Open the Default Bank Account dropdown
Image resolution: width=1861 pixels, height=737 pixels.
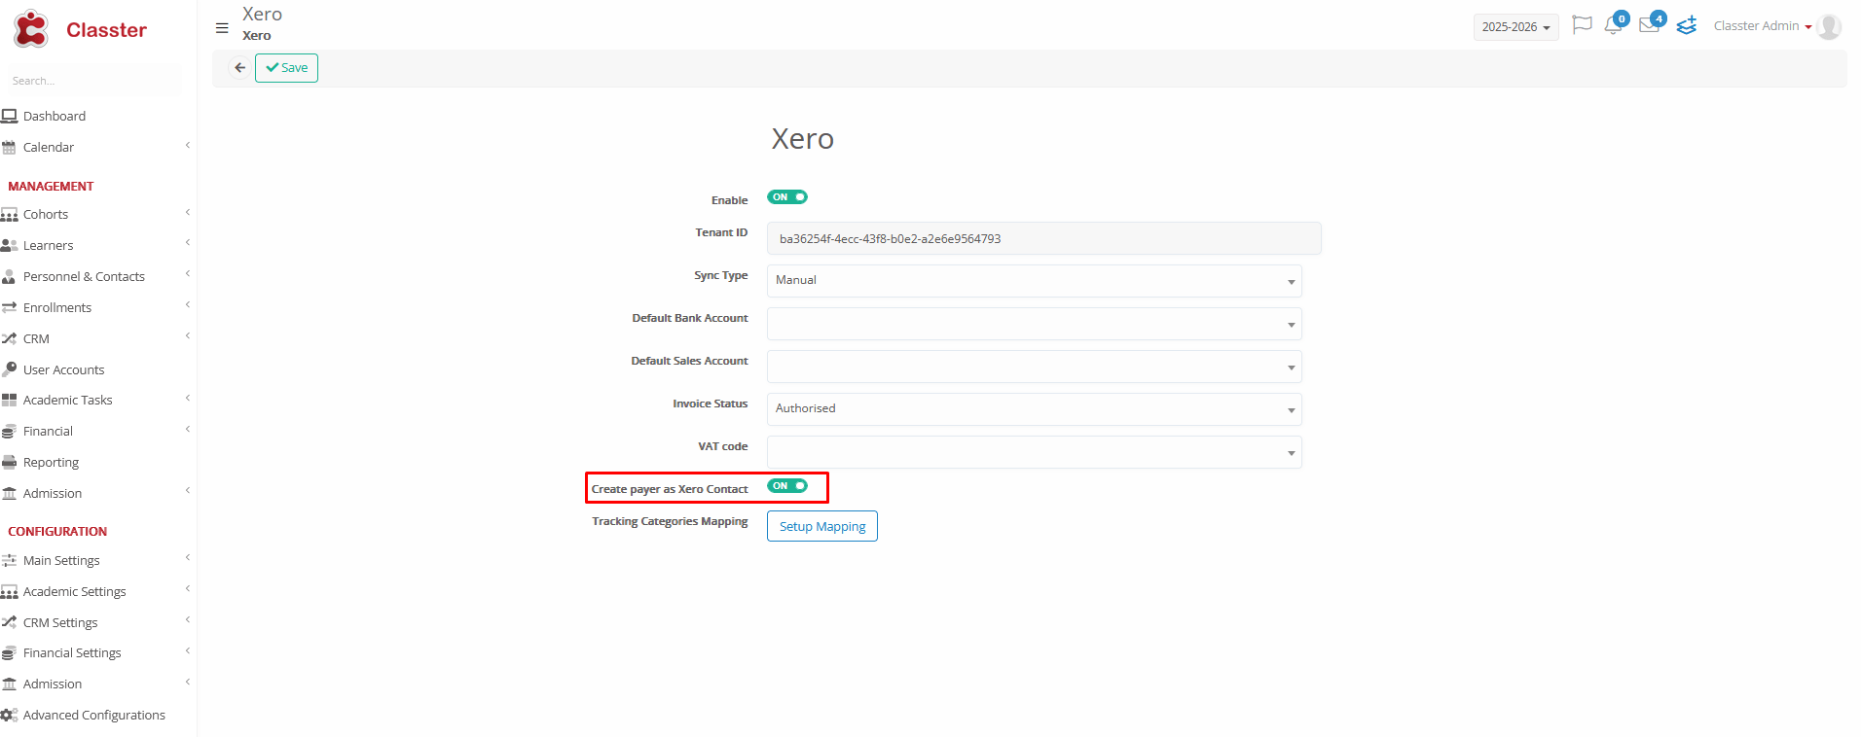(1034, 324)
